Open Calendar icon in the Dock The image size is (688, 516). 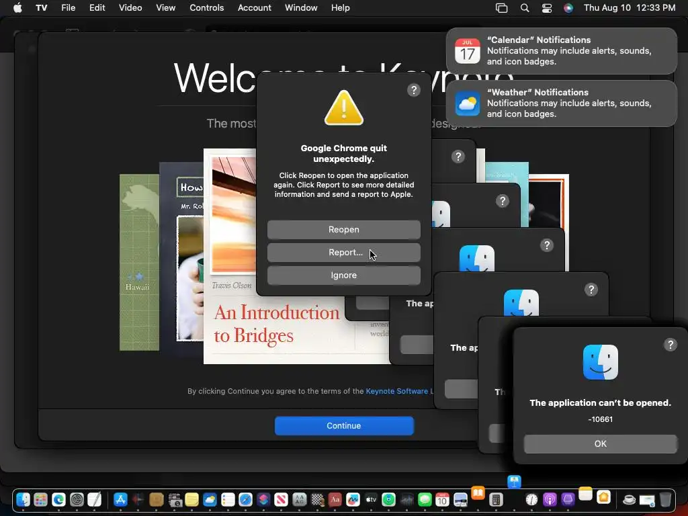(442, 499)
